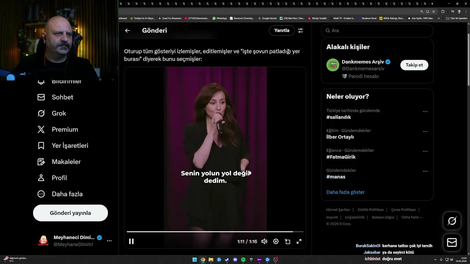Open the Reklam bilgisi footer link

pyautogui.click(x=383, y=217)
